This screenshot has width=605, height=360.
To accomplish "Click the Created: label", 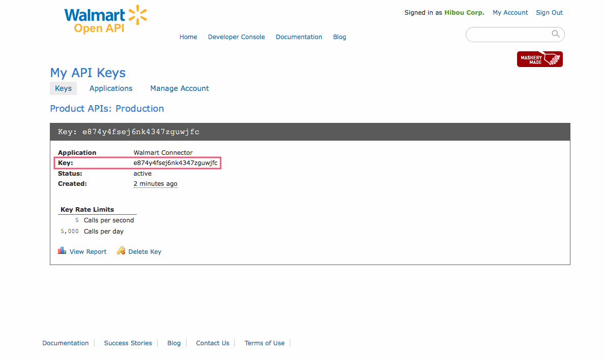I will [73, 184].
